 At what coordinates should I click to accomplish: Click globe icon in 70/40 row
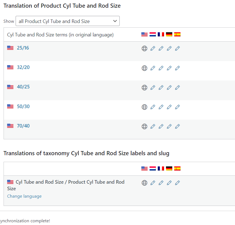[144, 126]
